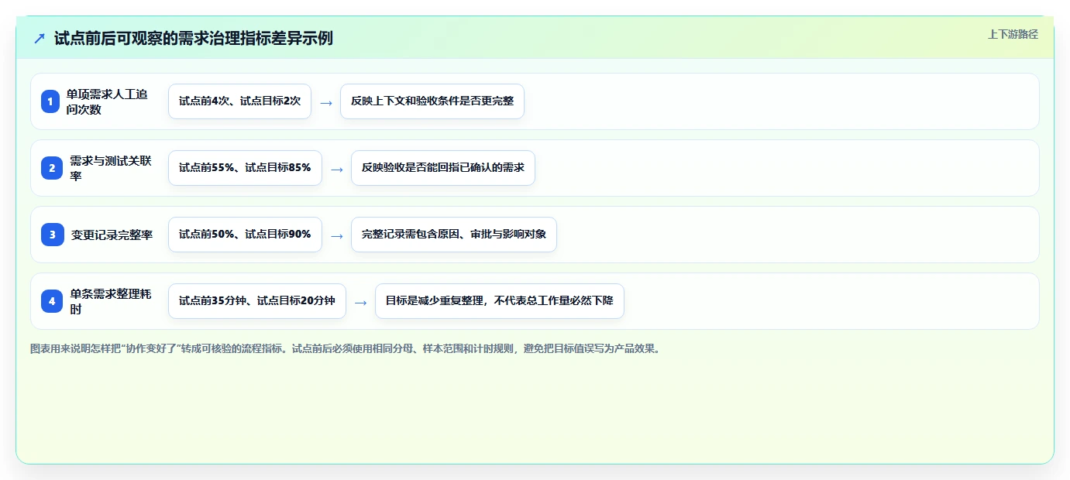The image size is (1070, 480).
Task: Click the 试点前55%、试点目标85% box
Action: (245, 168)
